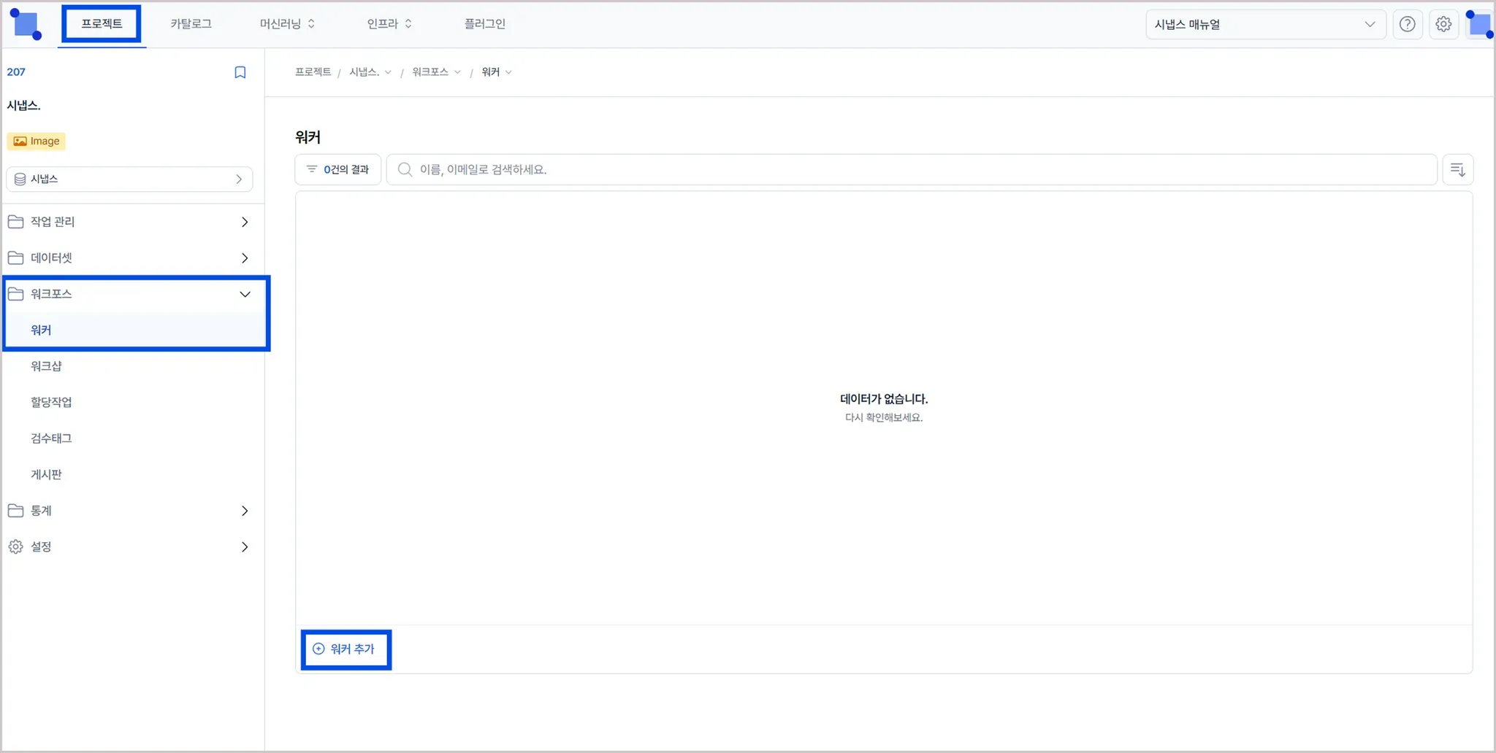Open settings gear icon in top bar
The image size is (1496, 753).
click(x=1443, y=25)
